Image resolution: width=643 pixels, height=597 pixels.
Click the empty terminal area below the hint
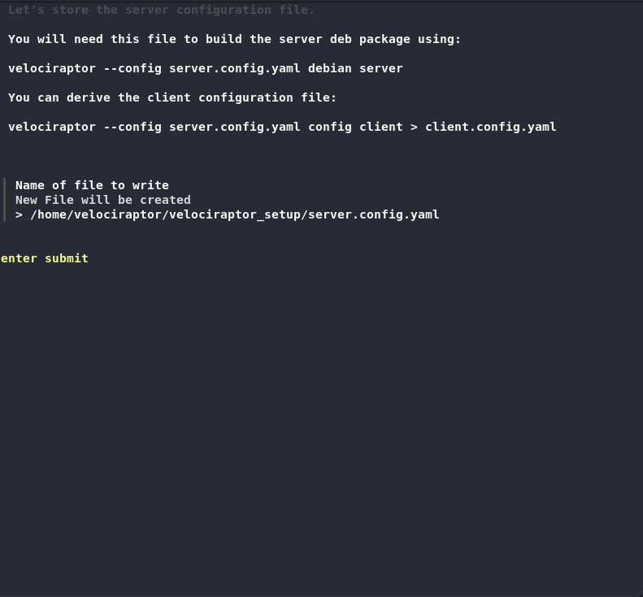321,422
